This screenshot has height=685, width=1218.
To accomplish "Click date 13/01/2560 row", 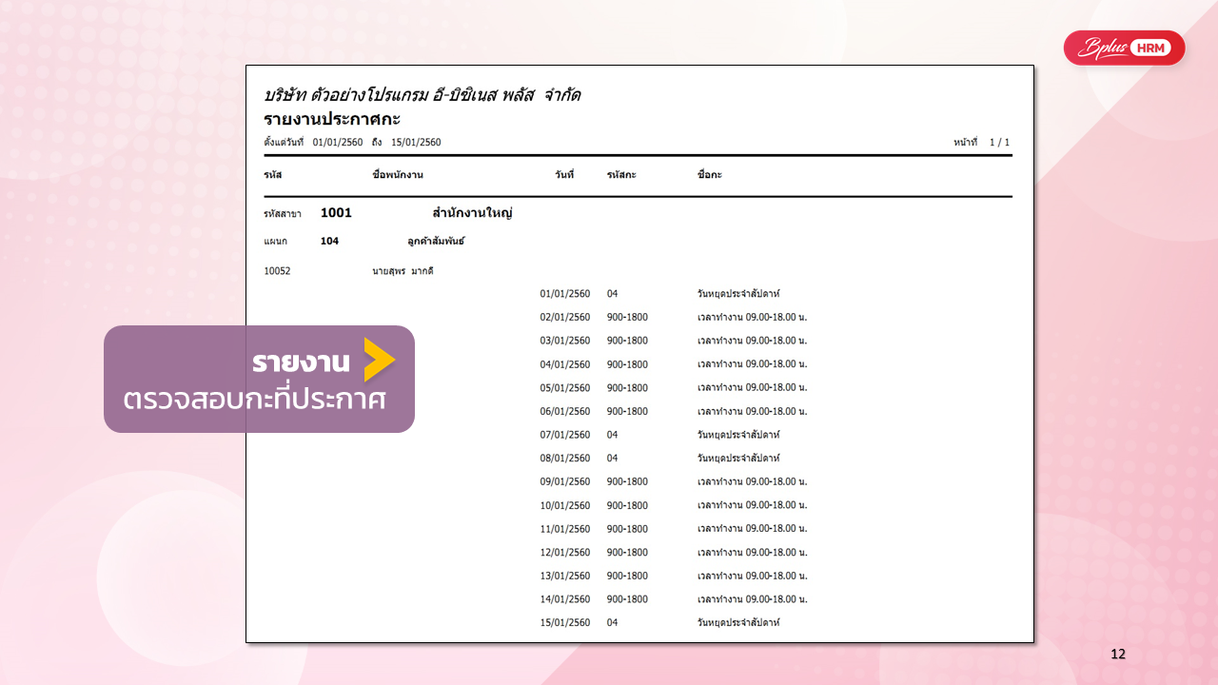I will pos(565,576).
